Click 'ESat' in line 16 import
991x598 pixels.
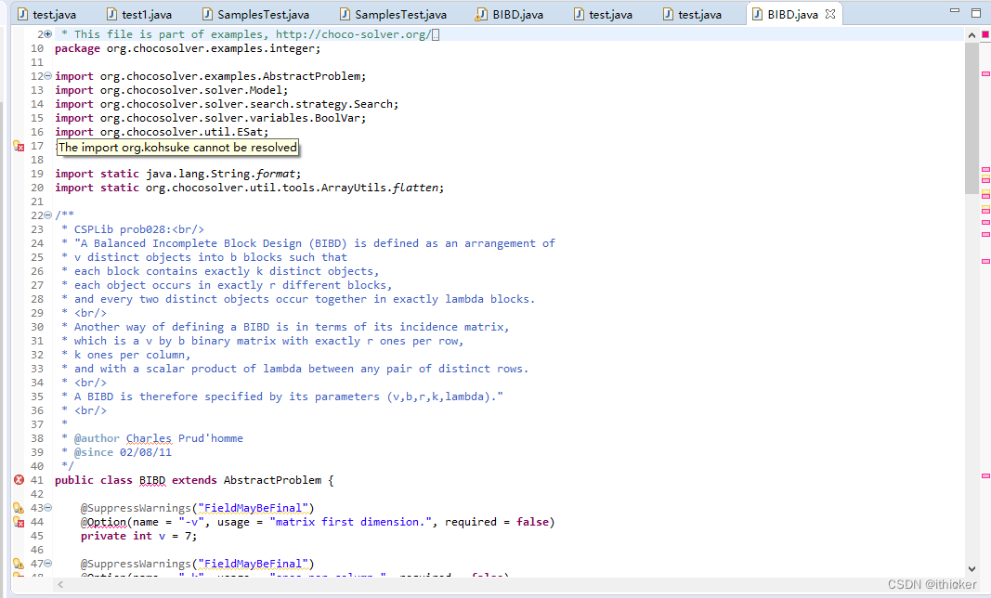250,132
